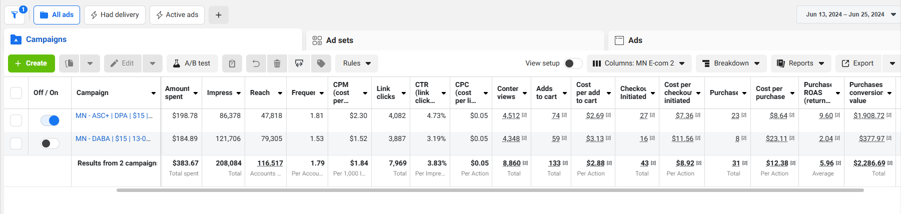This screenshot has width=901, height=214.
Task: Click the Export button
Action: pos(858,63)
